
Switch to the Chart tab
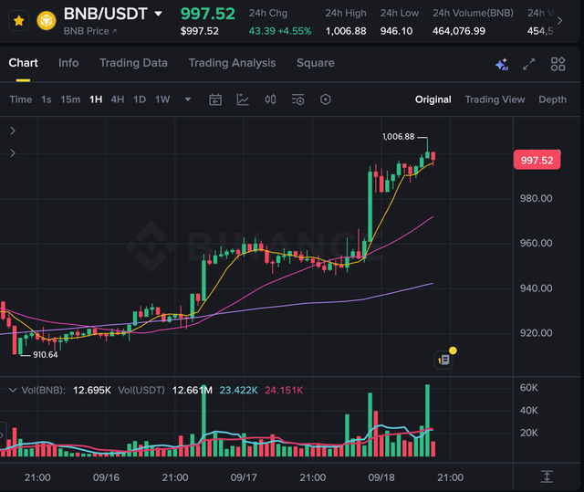tap(23, 63)
